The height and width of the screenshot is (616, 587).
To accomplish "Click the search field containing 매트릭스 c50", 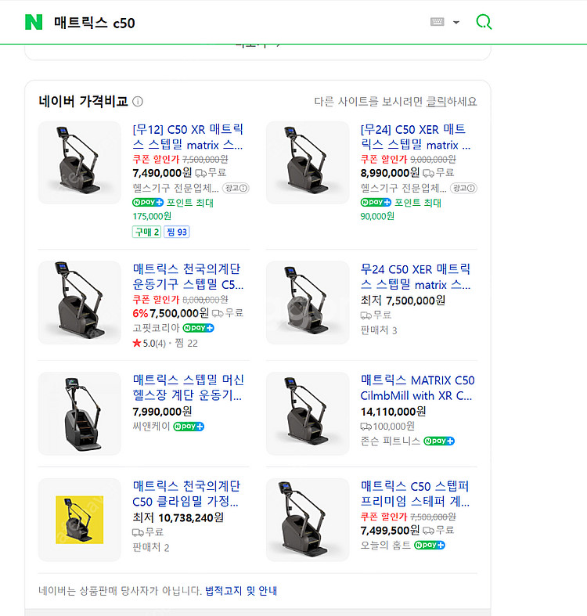I will click(236, 23).
